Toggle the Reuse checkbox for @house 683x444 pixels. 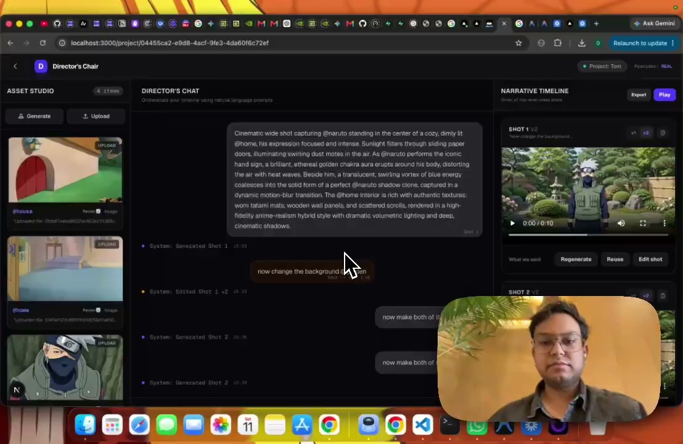(98, 212)
